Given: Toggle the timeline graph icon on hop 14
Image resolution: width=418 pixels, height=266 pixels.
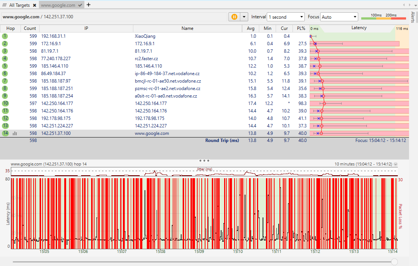Looking at the screenshot, I should tap(15, 133).
